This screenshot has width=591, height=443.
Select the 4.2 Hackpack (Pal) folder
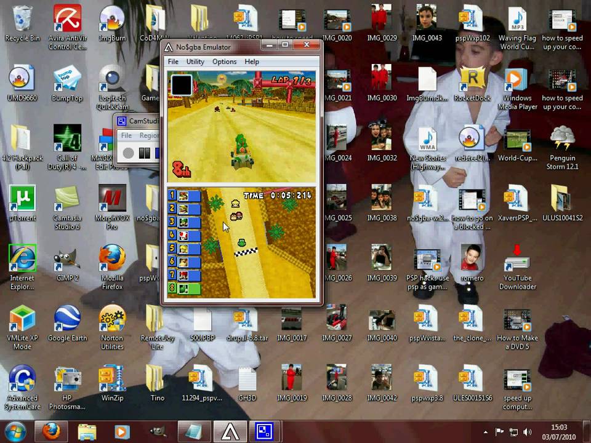(x=22, y=147)
